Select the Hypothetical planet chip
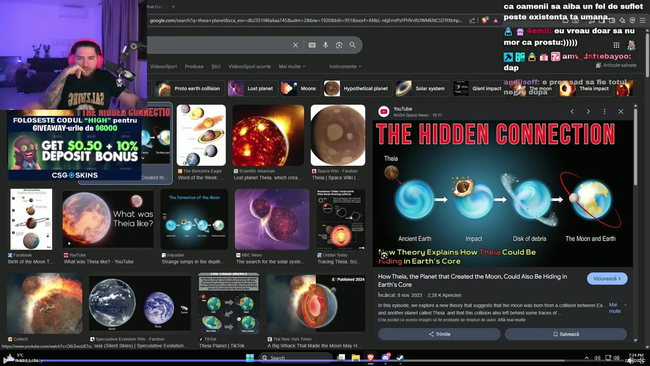This screenshot has width=650, height=366. (x=358, y=88)
